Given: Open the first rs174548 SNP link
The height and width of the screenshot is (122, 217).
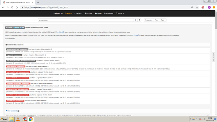Looking at the screenshot, I should click(x=60, y=32).
